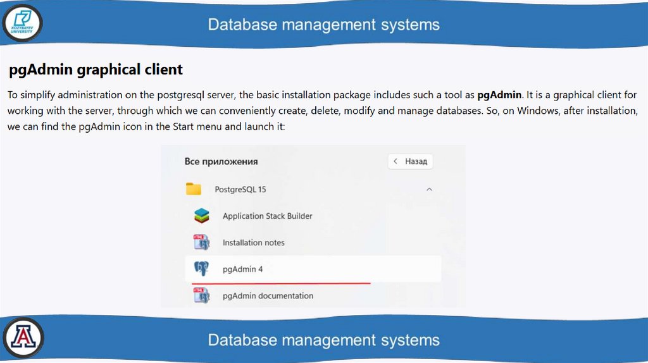Select the PostgreSQL 15 folder label
648x363 pixels.
coord(240,189)
